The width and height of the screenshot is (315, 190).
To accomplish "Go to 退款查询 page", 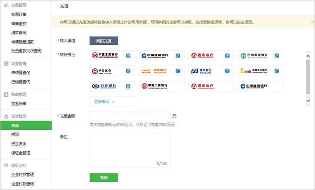I will point(19,33).
